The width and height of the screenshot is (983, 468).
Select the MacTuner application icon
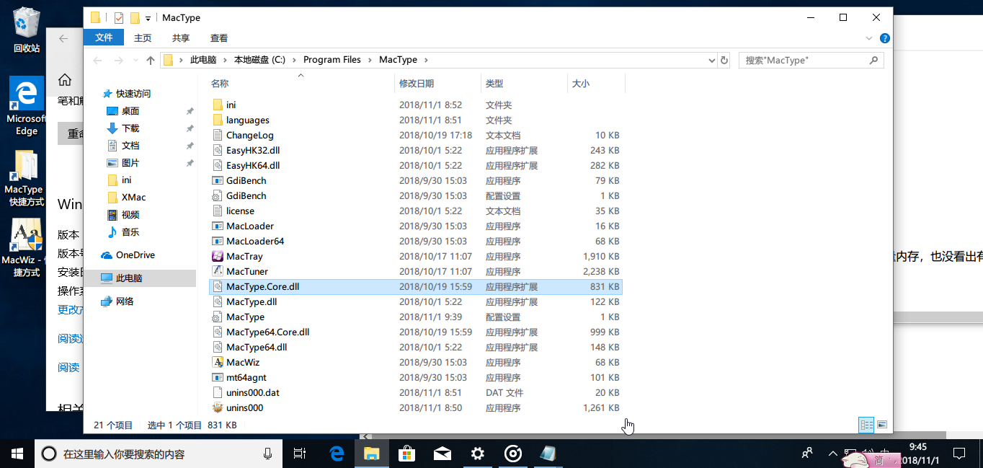[218, 272]
